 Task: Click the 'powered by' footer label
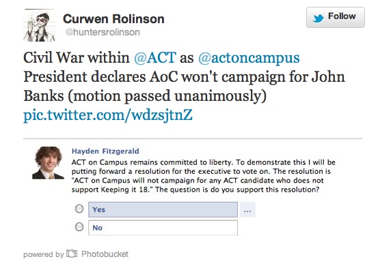pos(43,254)
